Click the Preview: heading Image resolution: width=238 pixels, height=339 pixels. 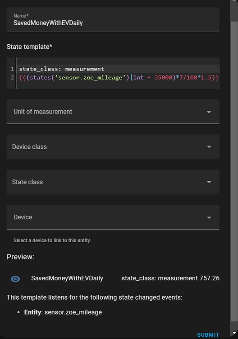point(20,257)
